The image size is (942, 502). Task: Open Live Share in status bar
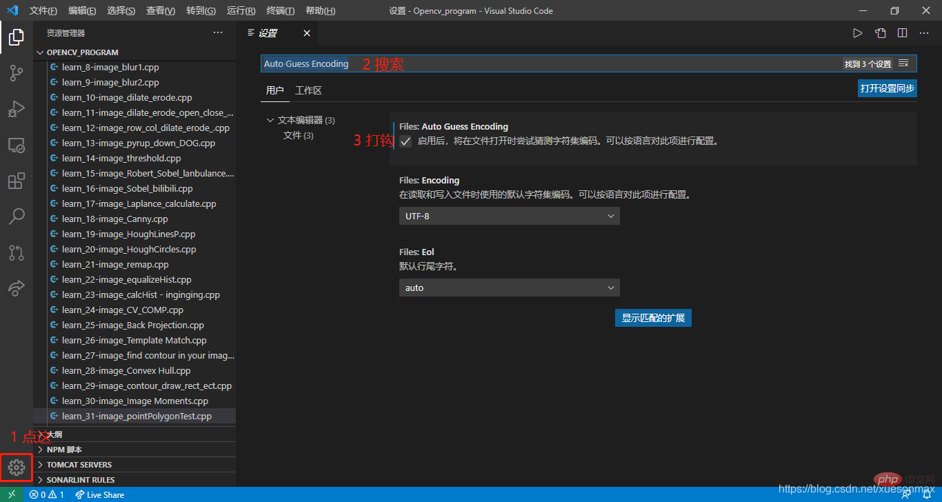pyautogui.click(x=100, y=494)
